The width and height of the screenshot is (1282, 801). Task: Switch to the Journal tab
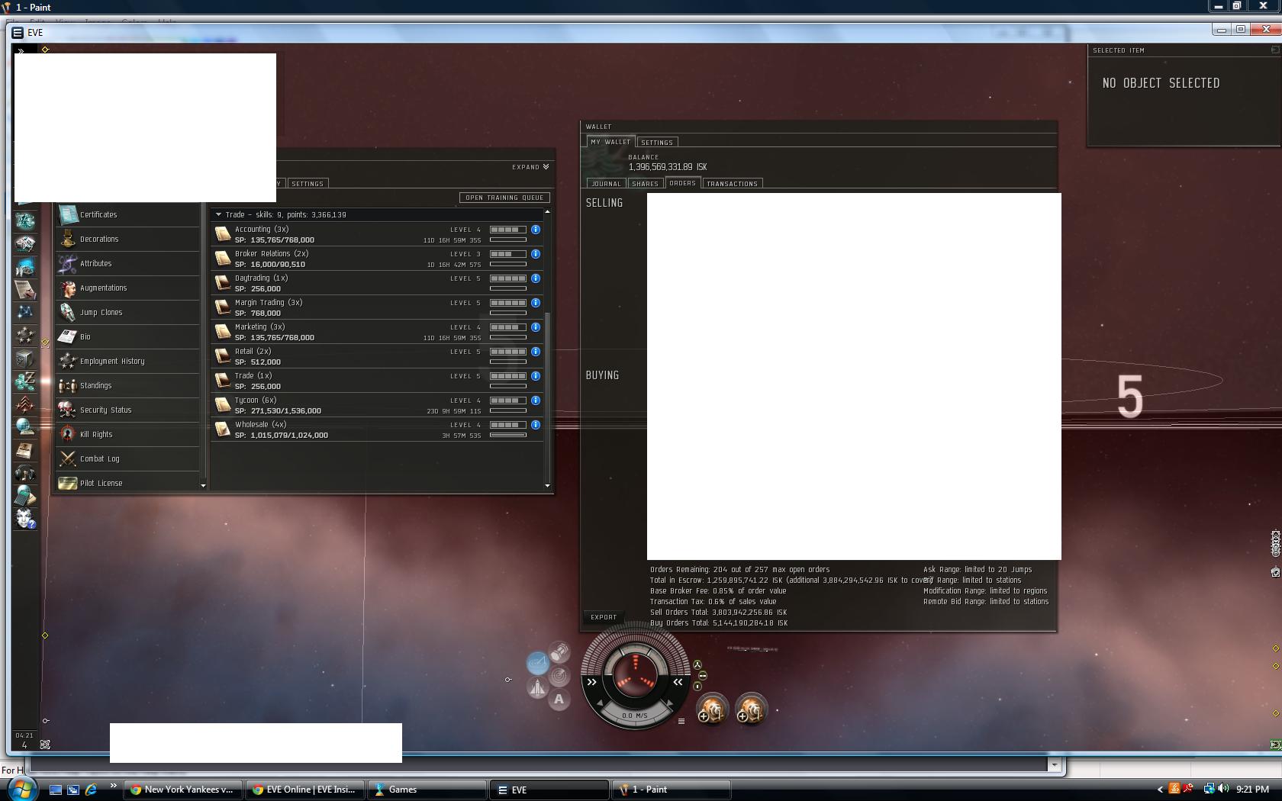pyautogui.click(x=606, y=184)
